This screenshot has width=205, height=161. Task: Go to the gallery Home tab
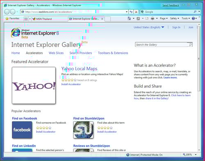16,53
